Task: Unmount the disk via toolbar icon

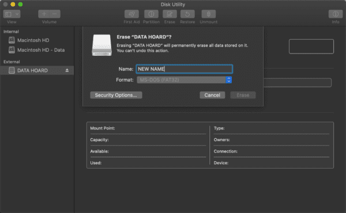Action: click(x=209, y=14)
